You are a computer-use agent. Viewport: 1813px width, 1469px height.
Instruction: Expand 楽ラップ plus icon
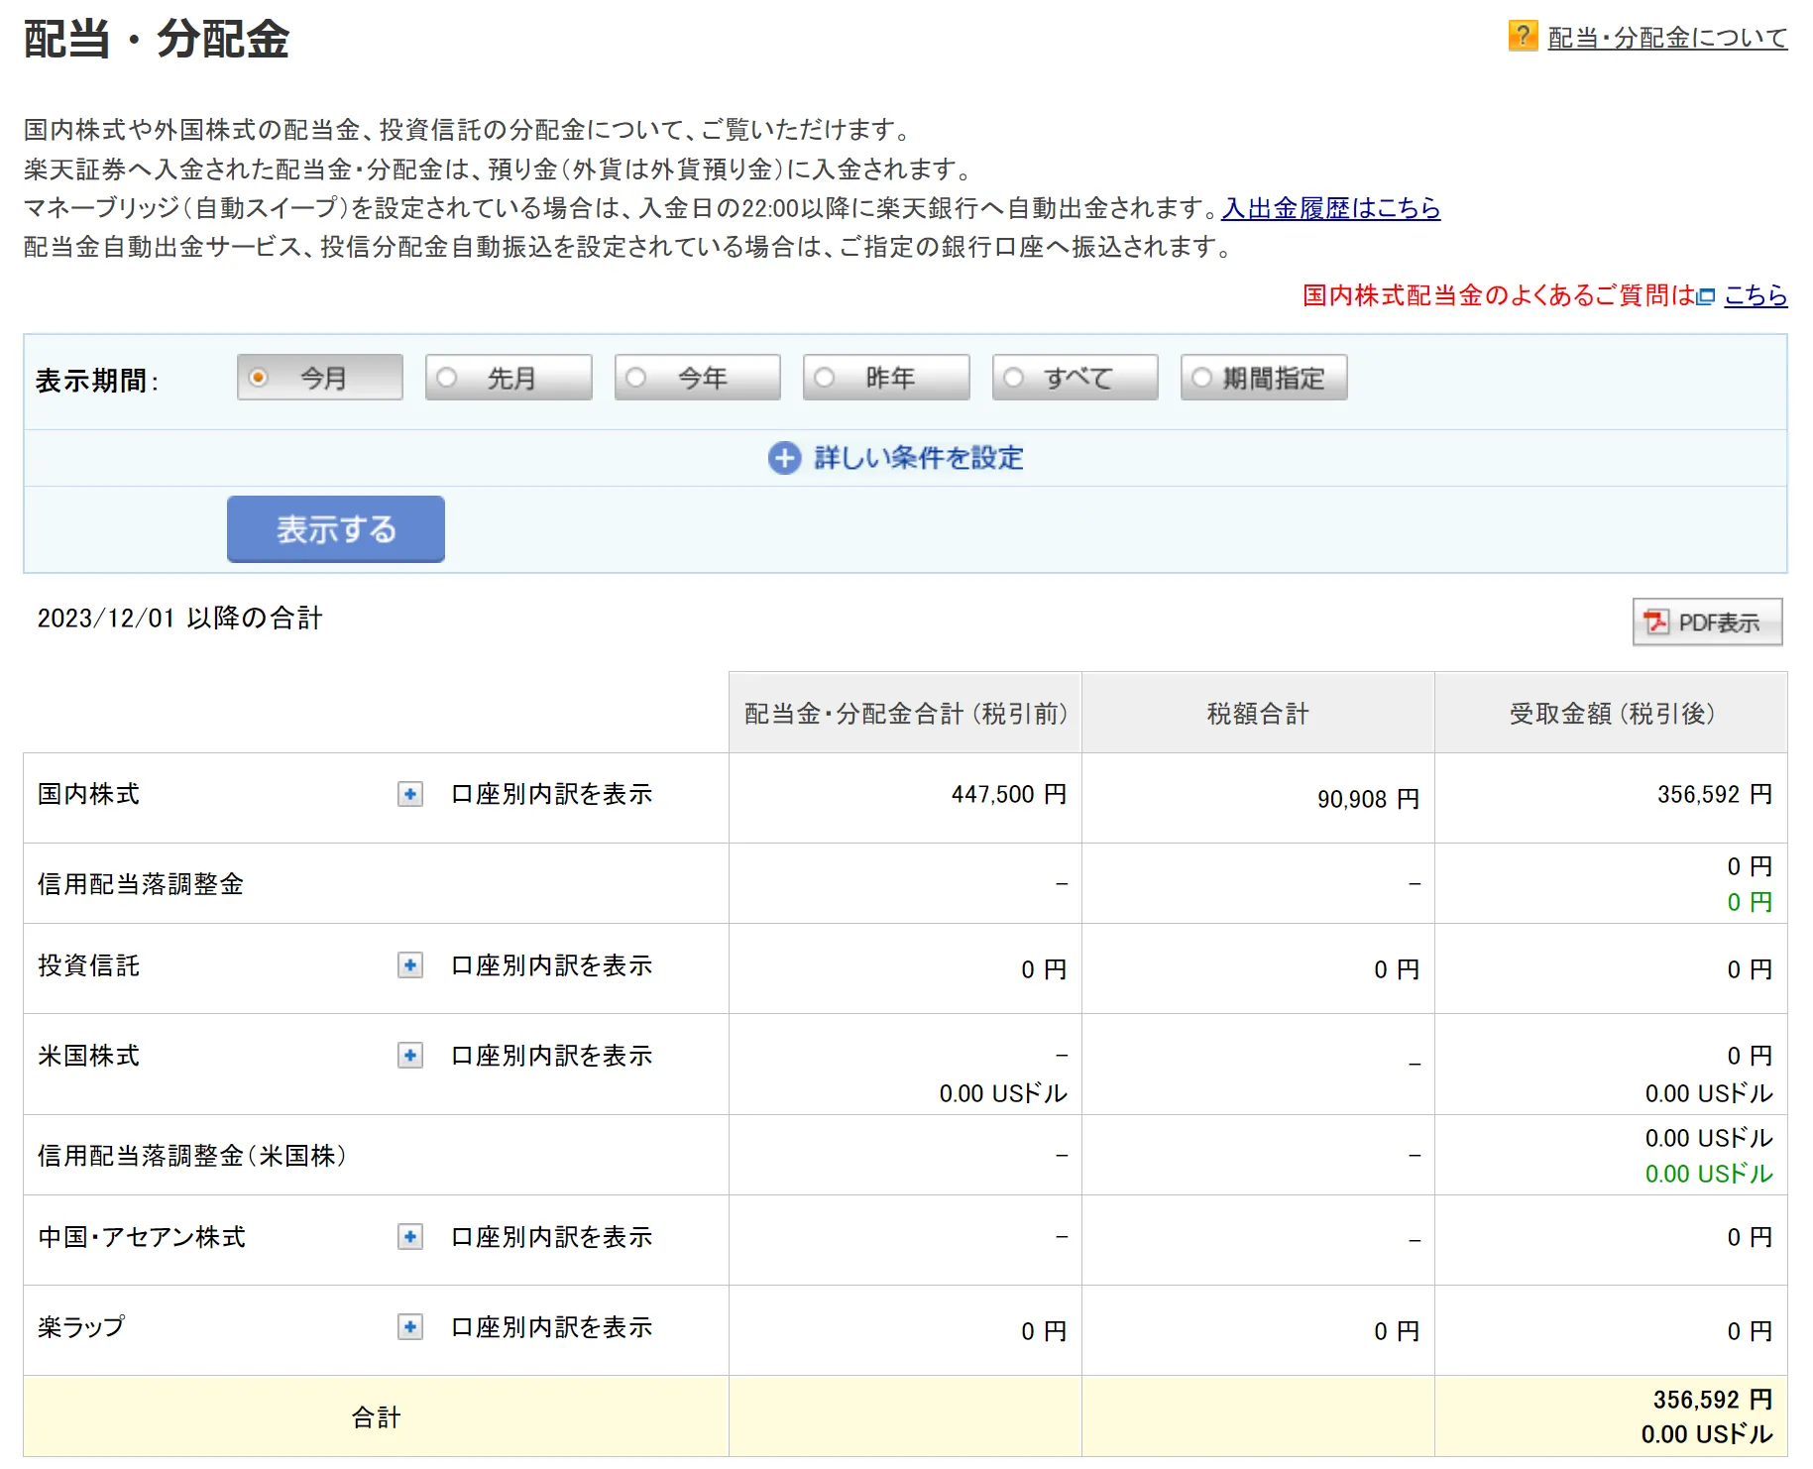click(410, 1327)
